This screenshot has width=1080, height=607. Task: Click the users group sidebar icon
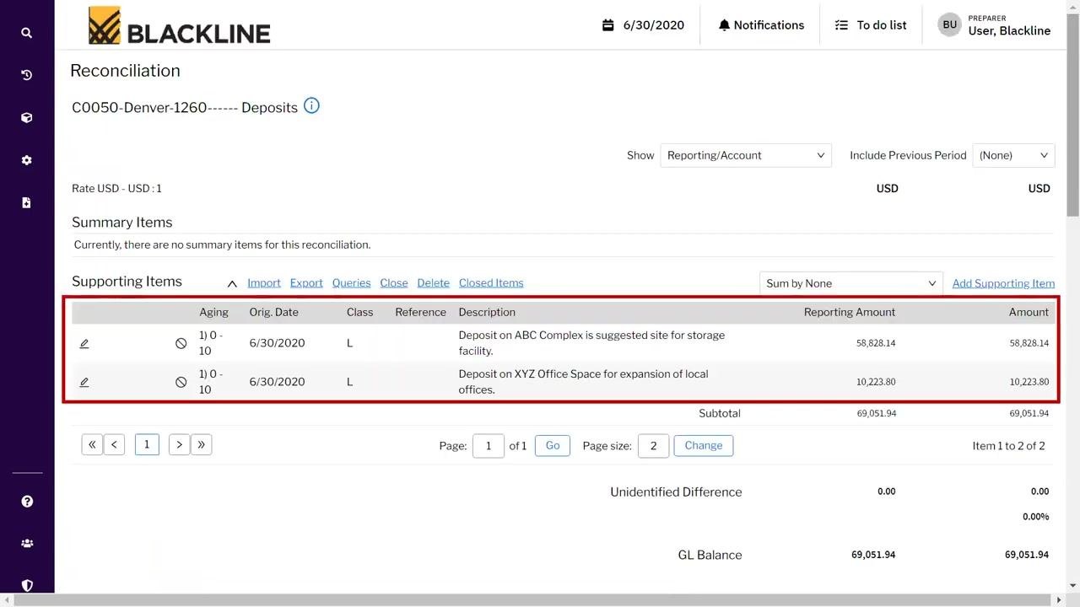coord(27,544)
